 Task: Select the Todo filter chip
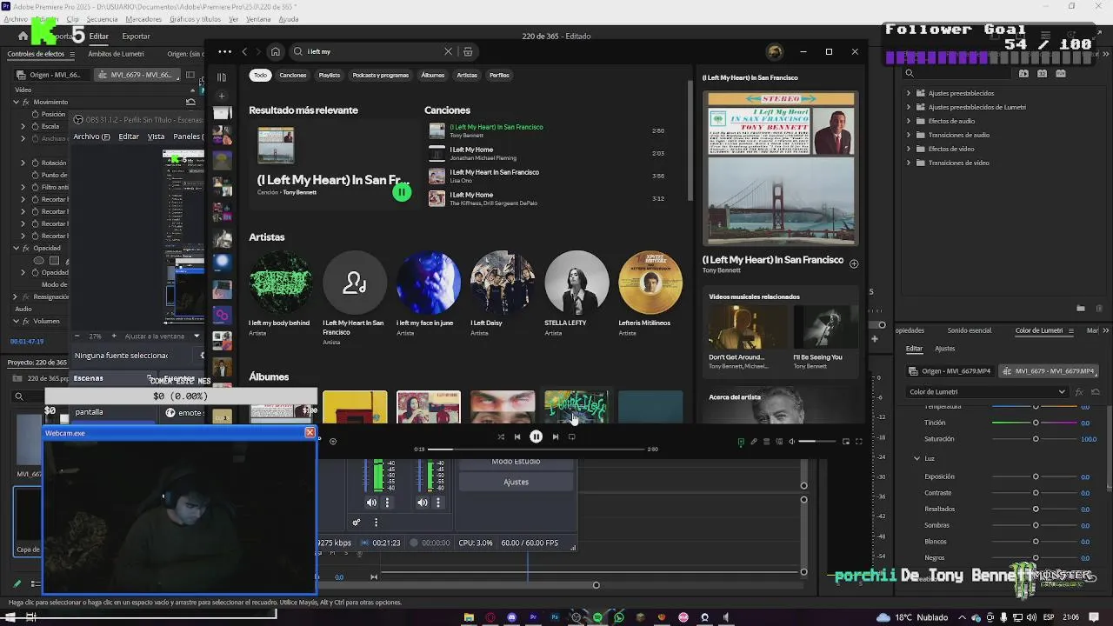coord(260,75)
